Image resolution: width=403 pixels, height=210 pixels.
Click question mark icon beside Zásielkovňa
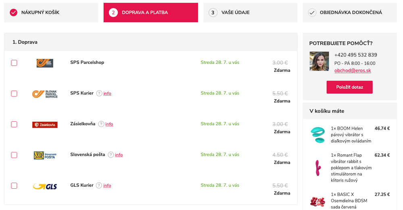[101, 124]
